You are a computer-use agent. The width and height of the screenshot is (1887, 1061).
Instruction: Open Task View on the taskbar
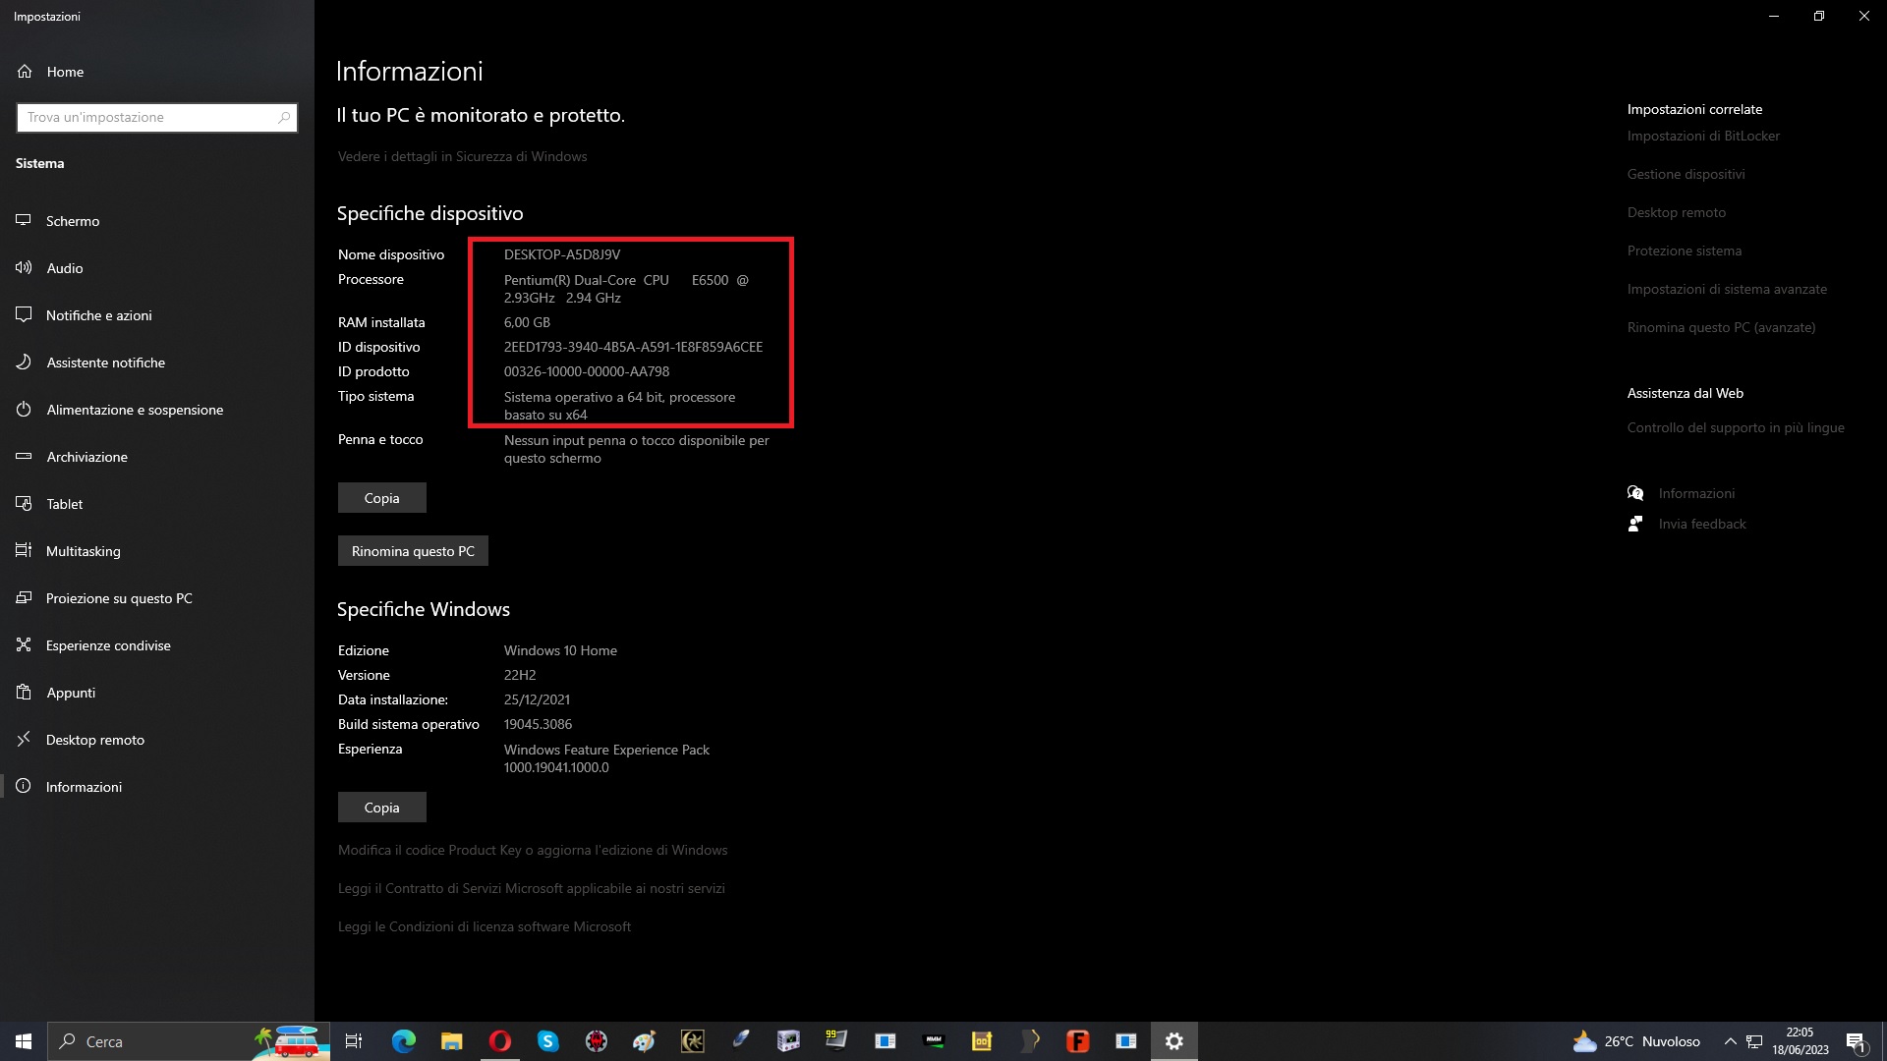point(354,1041)
